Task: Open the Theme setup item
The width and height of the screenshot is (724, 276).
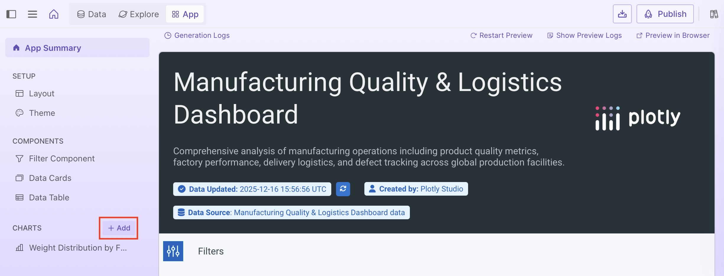Action: click(x=42, y=113)
